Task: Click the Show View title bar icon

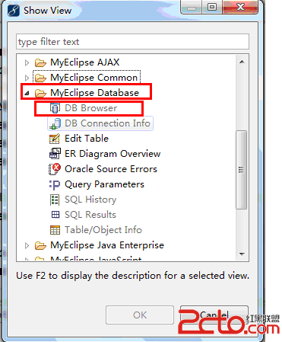Action: click(13, 11)
